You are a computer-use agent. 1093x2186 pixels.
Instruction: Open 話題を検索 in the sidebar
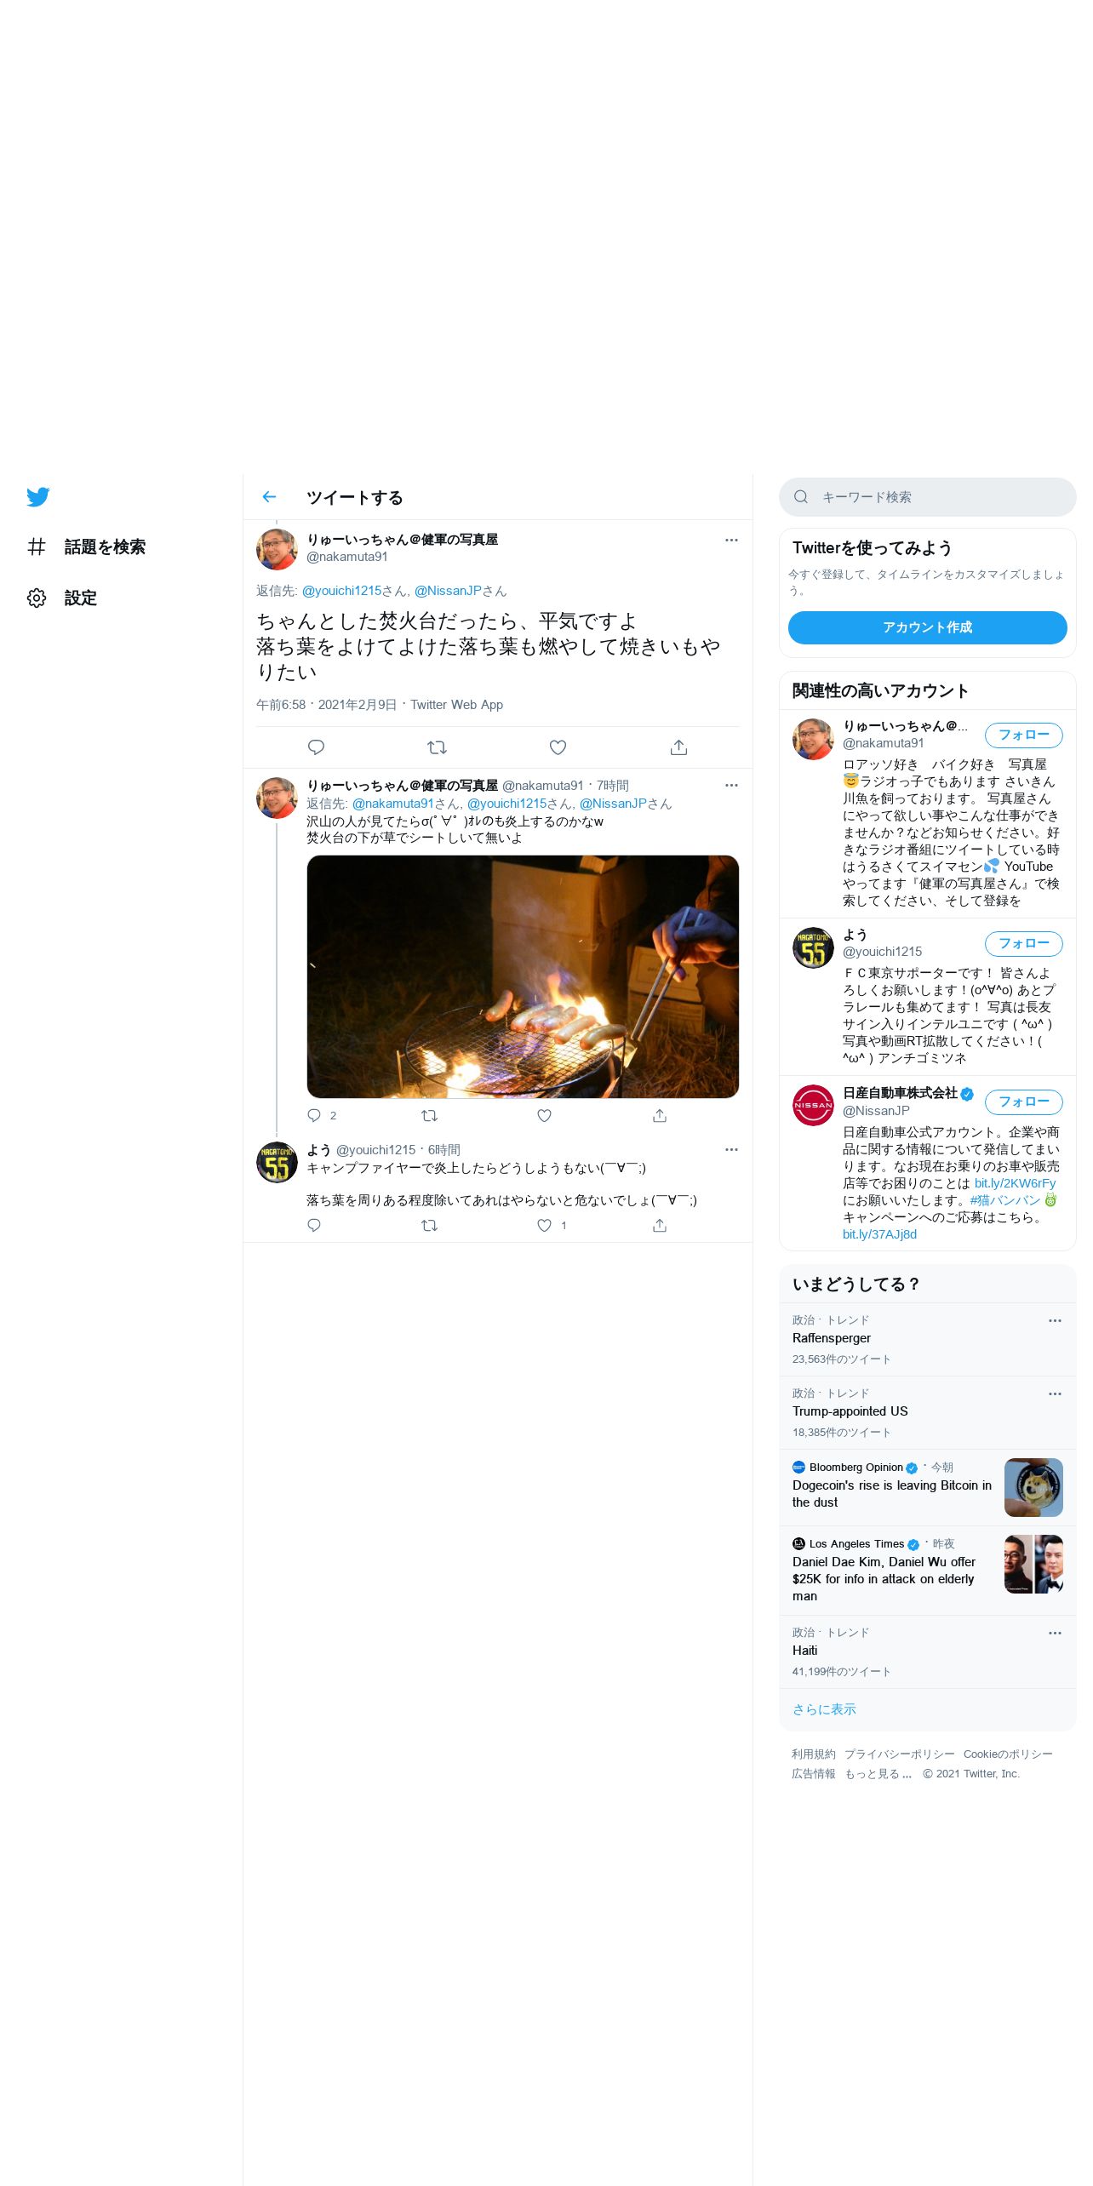coord(86,547)
